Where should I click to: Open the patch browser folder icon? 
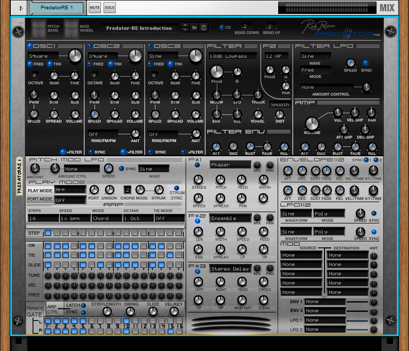coord(194,28)
